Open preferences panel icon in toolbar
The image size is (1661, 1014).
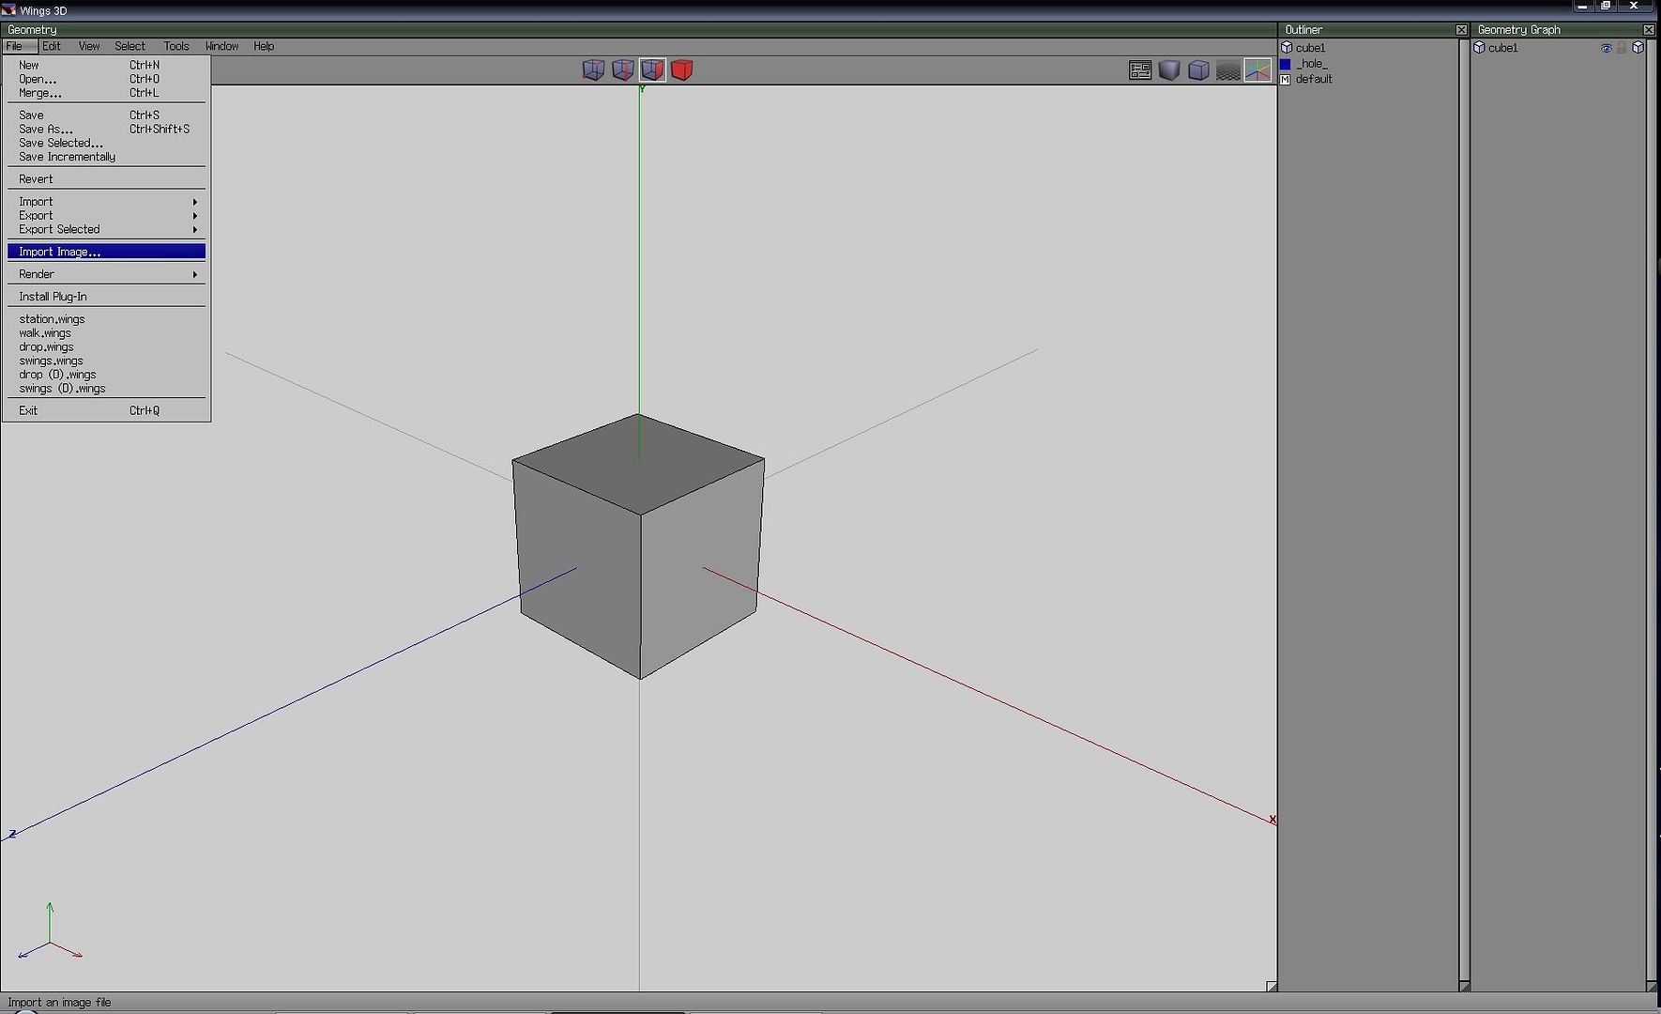(x=1140, y=70)
